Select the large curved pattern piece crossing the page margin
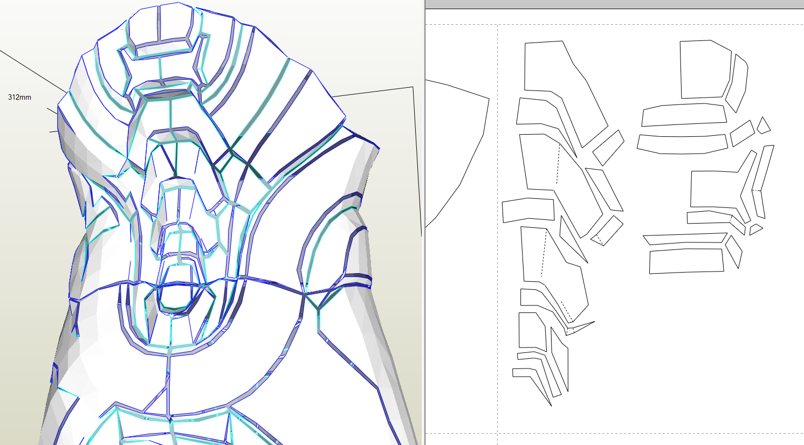Image resolution: width=804 pixels, height=445 pixels. pos(457,154)
